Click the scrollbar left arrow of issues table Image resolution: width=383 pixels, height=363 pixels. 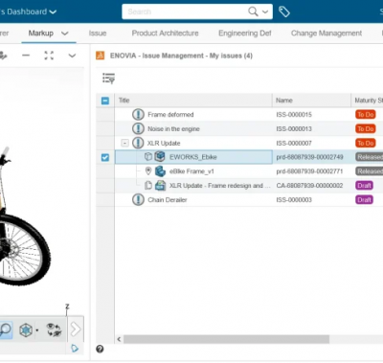119,339
